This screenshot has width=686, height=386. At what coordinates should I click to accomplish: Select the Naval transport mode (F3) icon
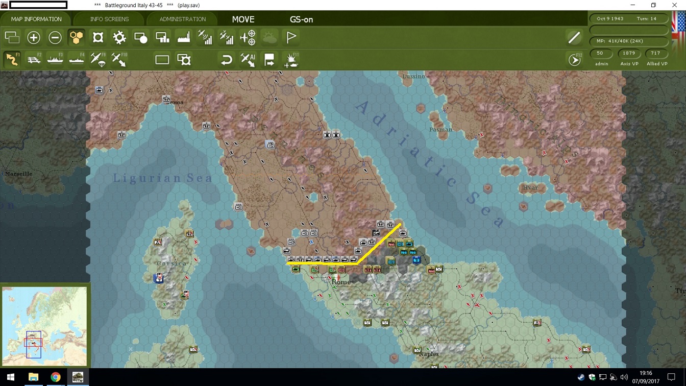click(x=55, y=59)
